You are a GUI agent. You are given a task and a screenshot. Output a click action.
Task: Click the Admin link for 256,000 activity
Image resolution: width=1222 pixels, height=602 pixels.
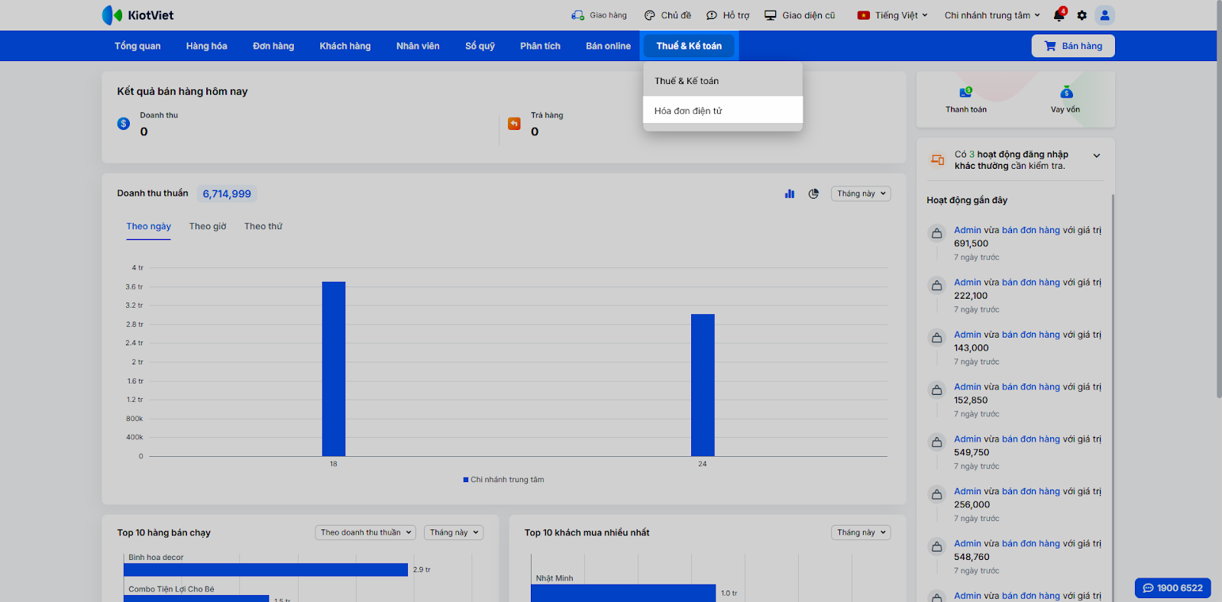click(x=968, y=491)
